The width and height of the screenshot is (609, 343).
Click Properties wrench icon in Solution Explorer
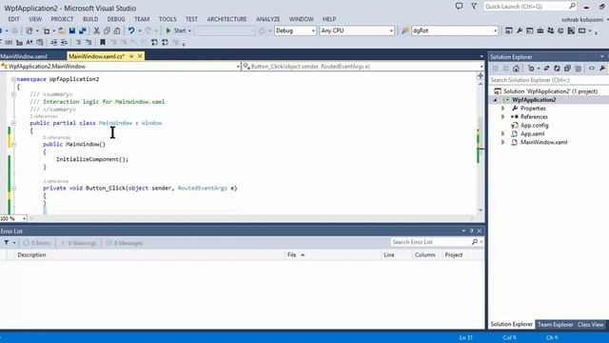click(602, 69)
